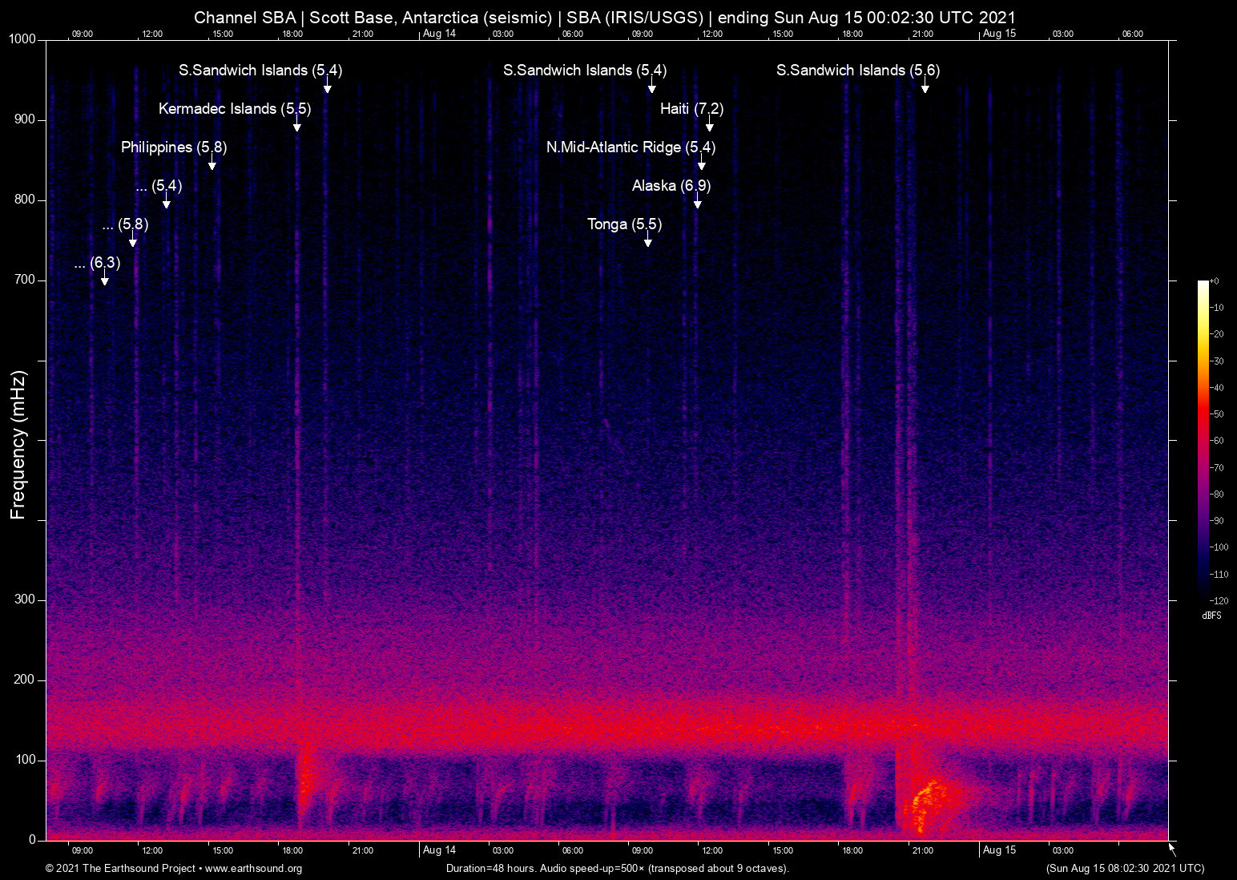Click the arrow beneath the '... (6.3)' label
The height and width of the screenshot is (880, 1237).
(x=104, y=280)
